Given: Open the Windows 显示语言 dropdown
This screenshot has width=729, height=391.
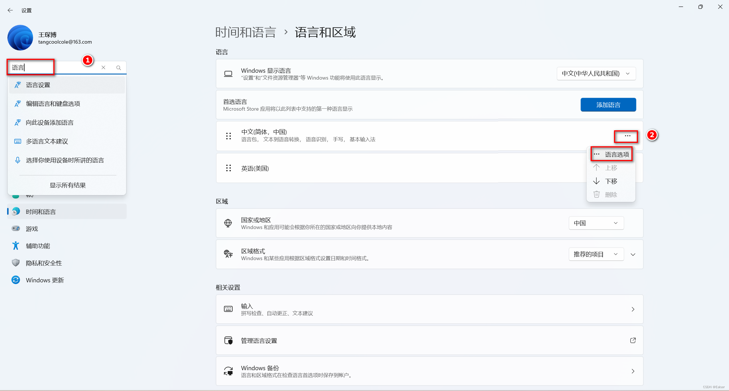Looking at the screenshot, I should pos(596,73).
